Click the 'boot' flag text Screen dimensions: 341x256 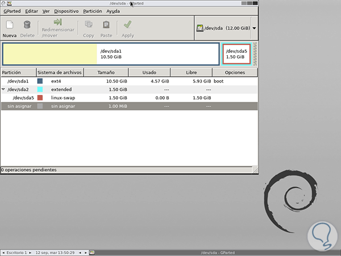point(219,81)
